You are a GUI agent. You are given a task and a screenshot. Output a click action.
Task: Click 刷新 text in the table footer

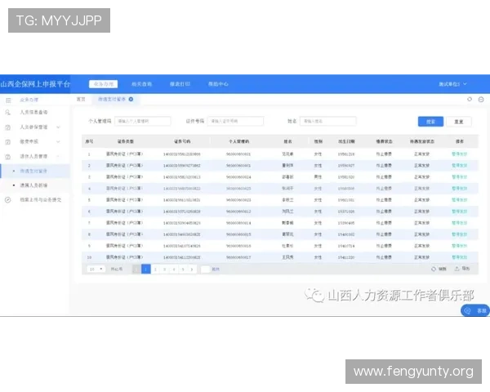coord(442,269)
